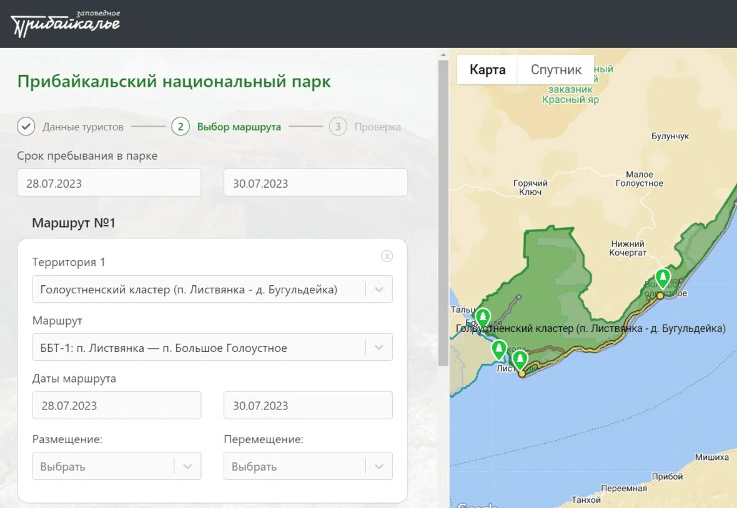Open the Маршрут dropdown with ББТ-1
The height and width of the screenshot is (508, 737).
[x=212, y=348]
